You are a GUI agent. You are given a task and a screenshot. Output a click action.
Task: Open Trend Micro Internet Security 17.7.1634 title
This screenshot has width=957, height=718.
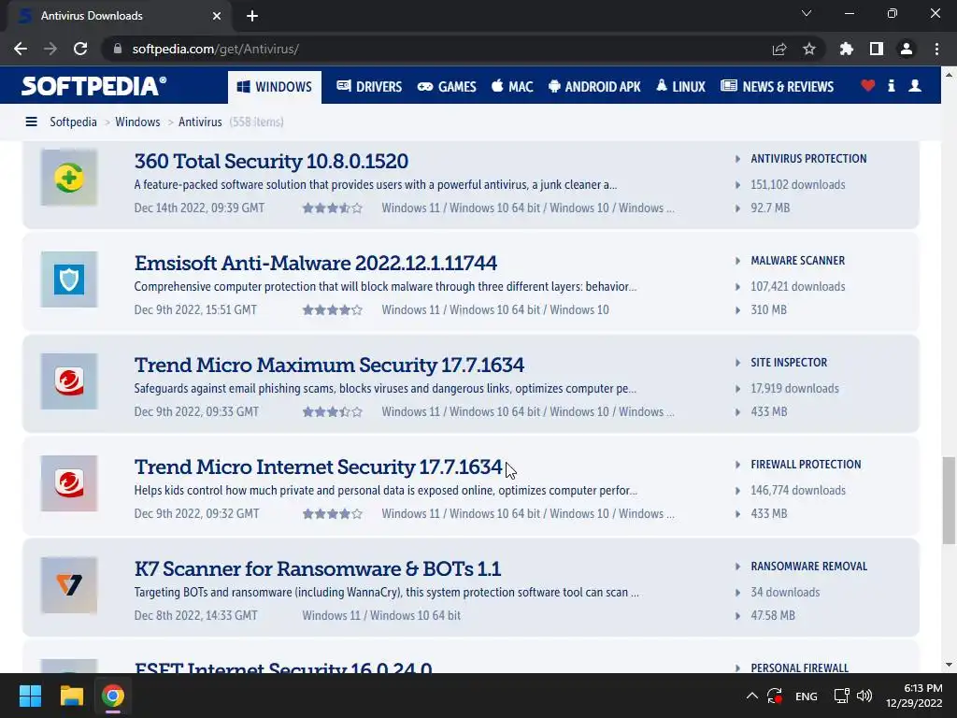pos(318,467)
